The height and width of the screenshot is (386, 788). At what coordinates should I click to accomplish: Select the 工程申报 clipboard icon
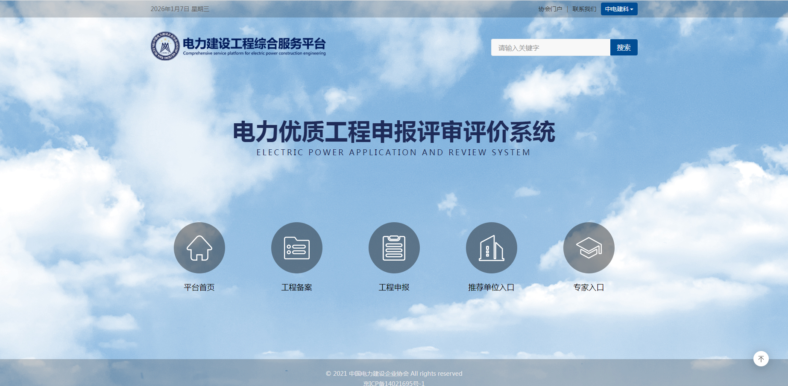394,248
